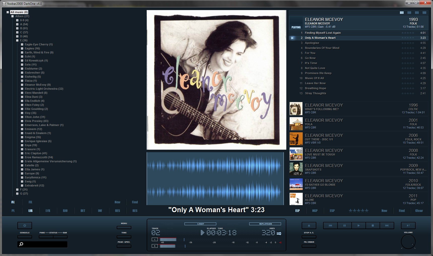Toggle the STOP A. C. switch
This screenshot has width=433, height=256.
(309, 237)
